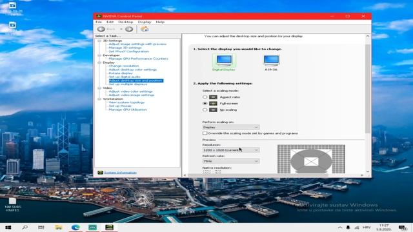Collapse the Workstation tree node

(x=99, y=99)
